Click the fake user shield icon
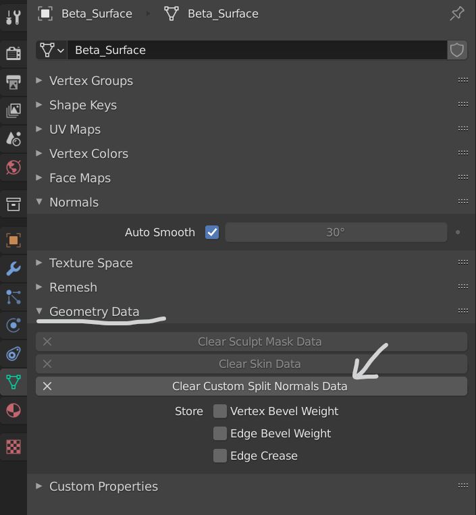This screenshot has width=476, height=515. (x=457, y=50)
